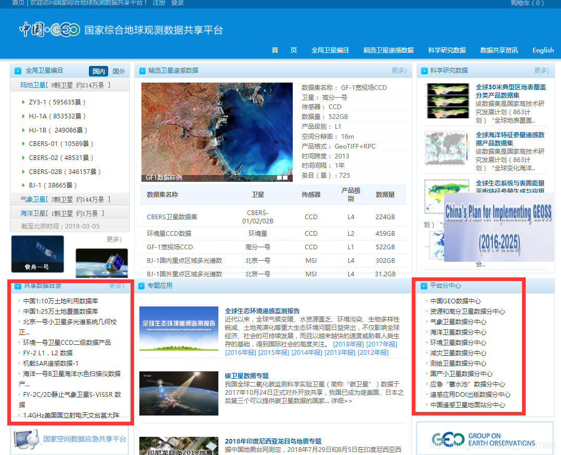The image size is (561, 455).
Task: Click the global ocean map thumbnail
Action: click(x=447, y=149)
